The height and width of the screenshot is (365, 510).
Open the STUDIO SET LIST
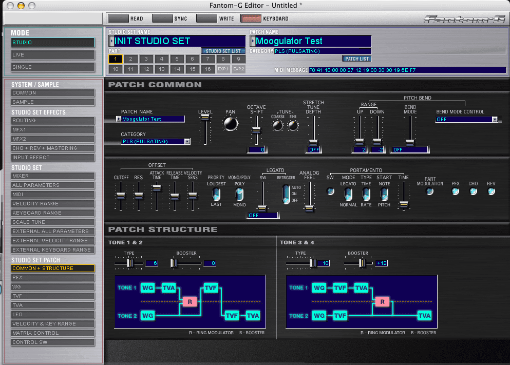[223, 51]
